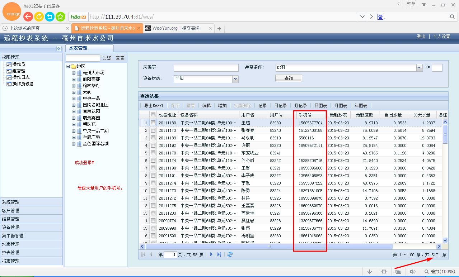Click the 关键字 input field
This screenshot has width=459, height=277.
(x=206, y=68)
